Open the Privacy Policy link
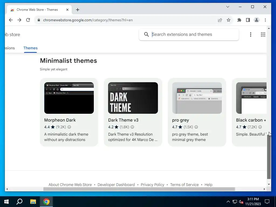Screen dimensions: 276x207 pos(153,185)
